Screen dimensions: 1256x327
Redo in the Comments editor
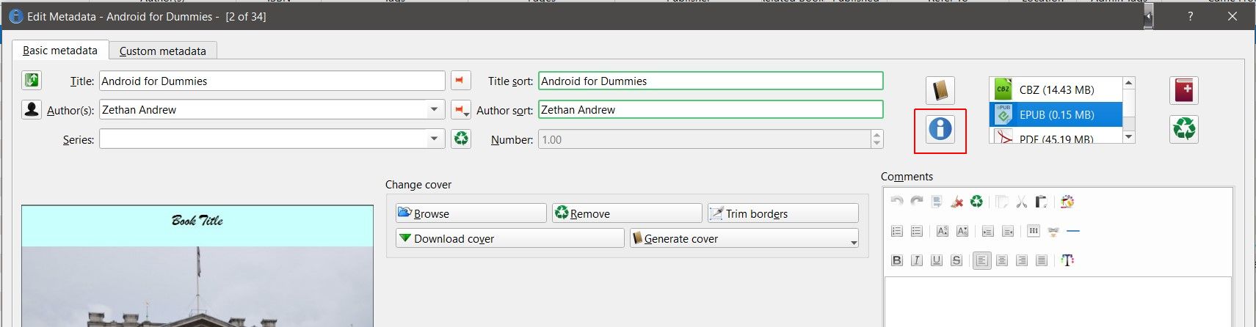pos(916,202)
